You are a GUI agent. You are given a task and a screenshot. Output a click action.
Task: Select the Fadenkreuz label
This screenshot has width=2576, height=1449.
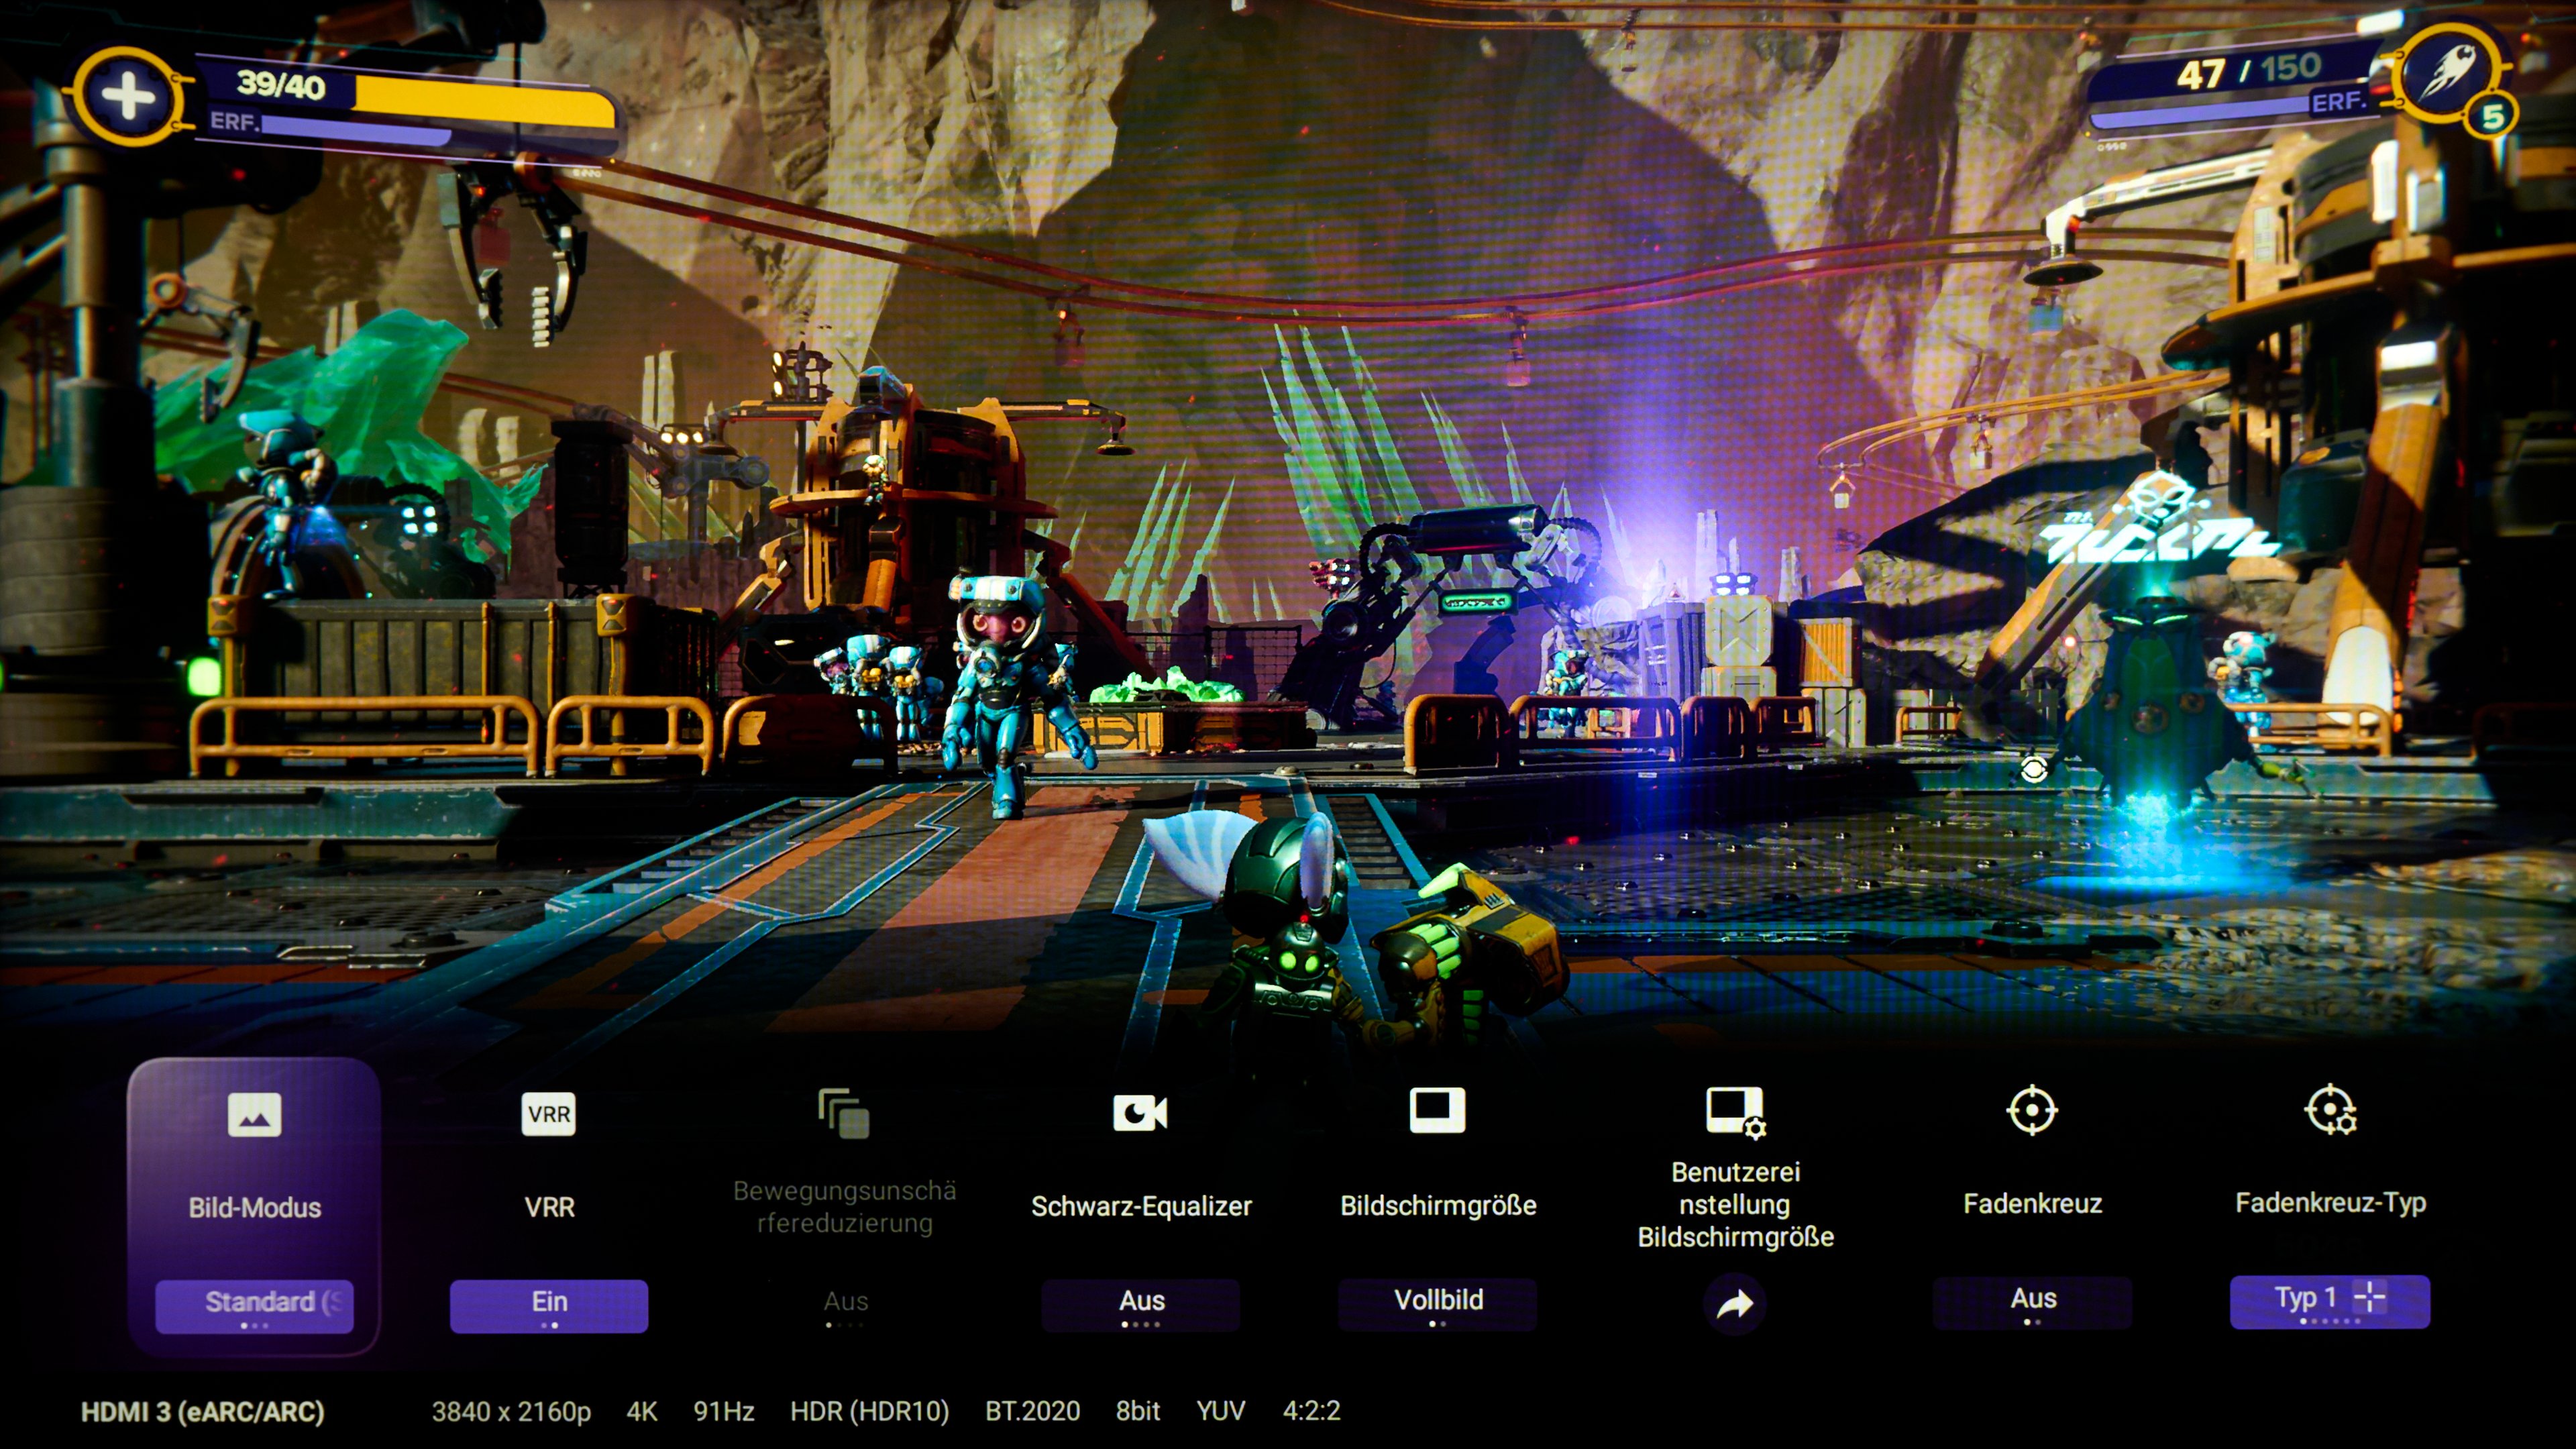(x=2032, y=1203)
